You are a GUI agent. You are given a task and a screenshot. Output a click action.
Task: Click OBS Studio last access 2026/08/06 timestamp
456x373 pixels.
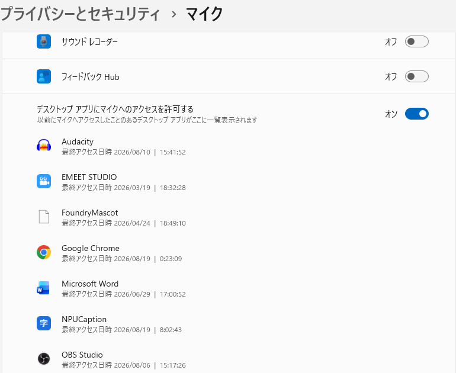coord(124,365)
